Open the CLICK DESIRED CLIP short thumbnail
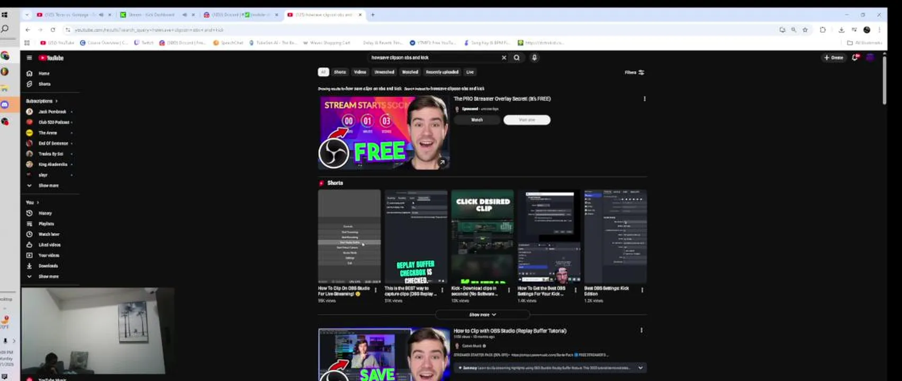The image size is (902, 381). [x=482, y=237]
